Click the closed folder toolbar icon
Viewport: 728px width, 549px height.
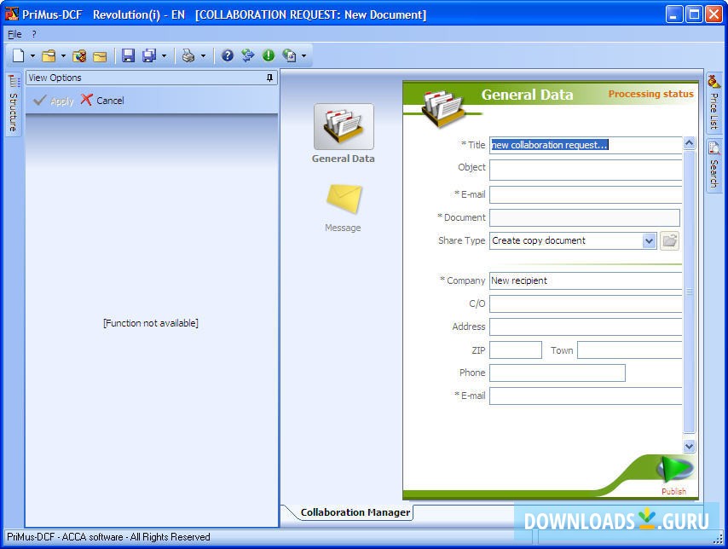(100, 56)
